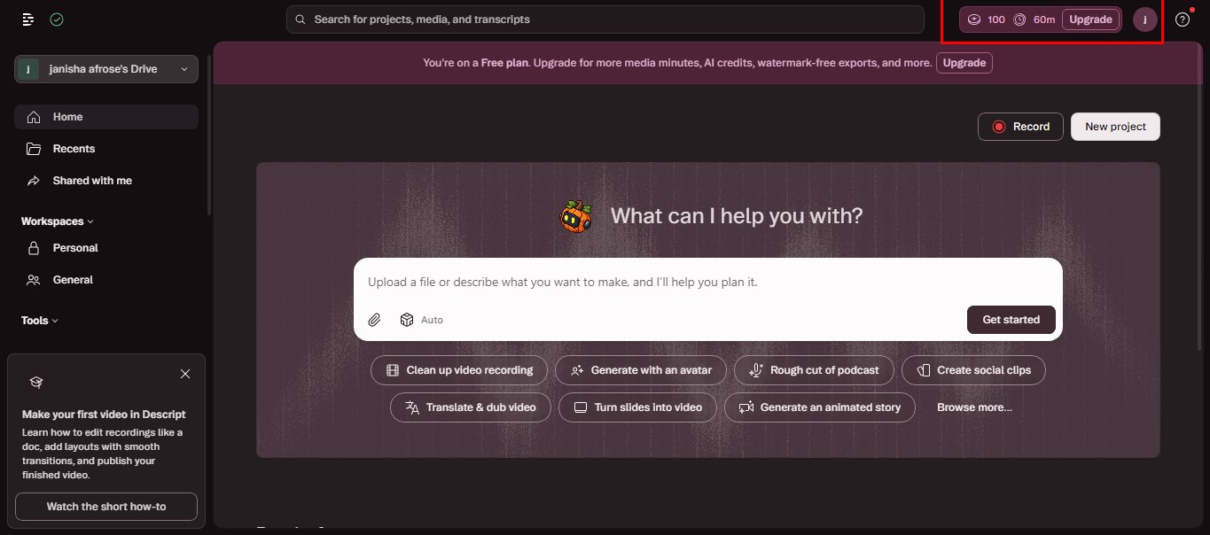Image resolution: width=1210 pixels, height=535 pixels.
Task: Click the drive avatar 'j' badge
Action: coord(29,69)
